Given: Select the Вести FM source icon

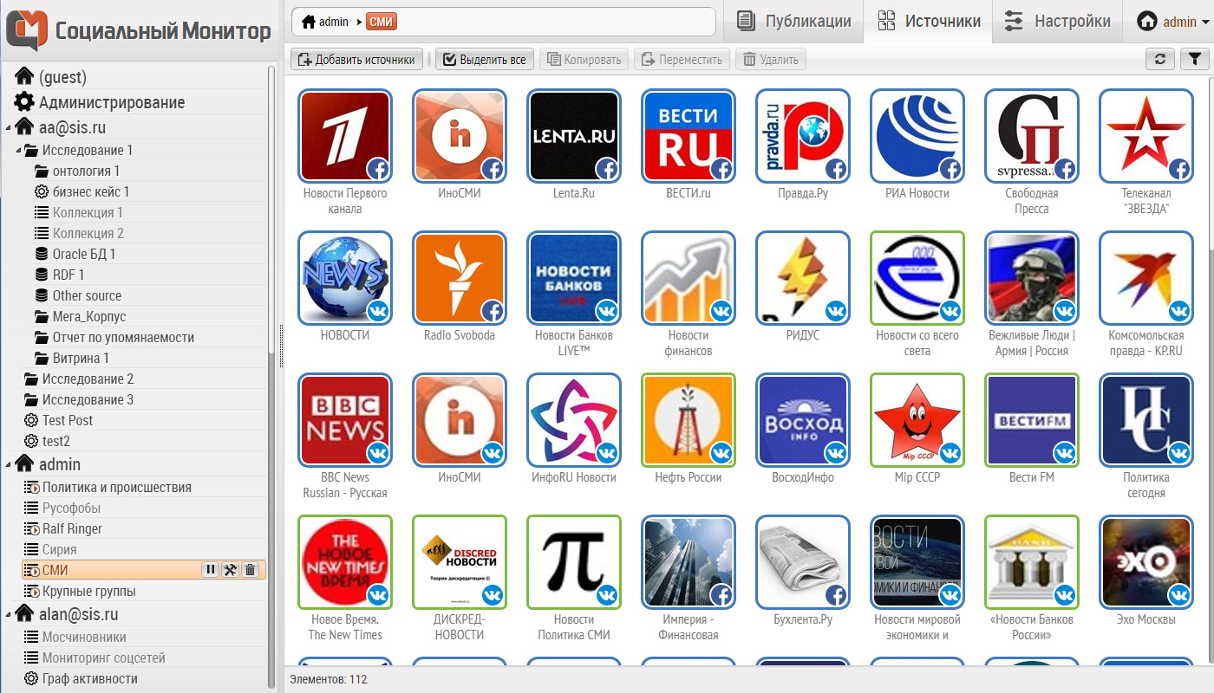Looking at the screenshot, I should tap(1032, 421).
